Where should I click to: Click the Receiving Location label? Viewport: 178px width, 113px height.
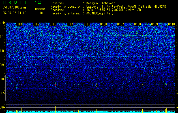[x=66, y=6]
